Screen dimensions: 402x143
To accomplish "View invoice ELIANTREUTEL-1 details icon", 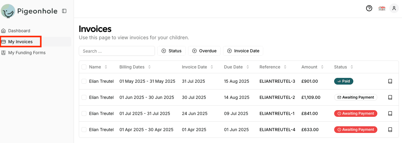I will [390, 113].
